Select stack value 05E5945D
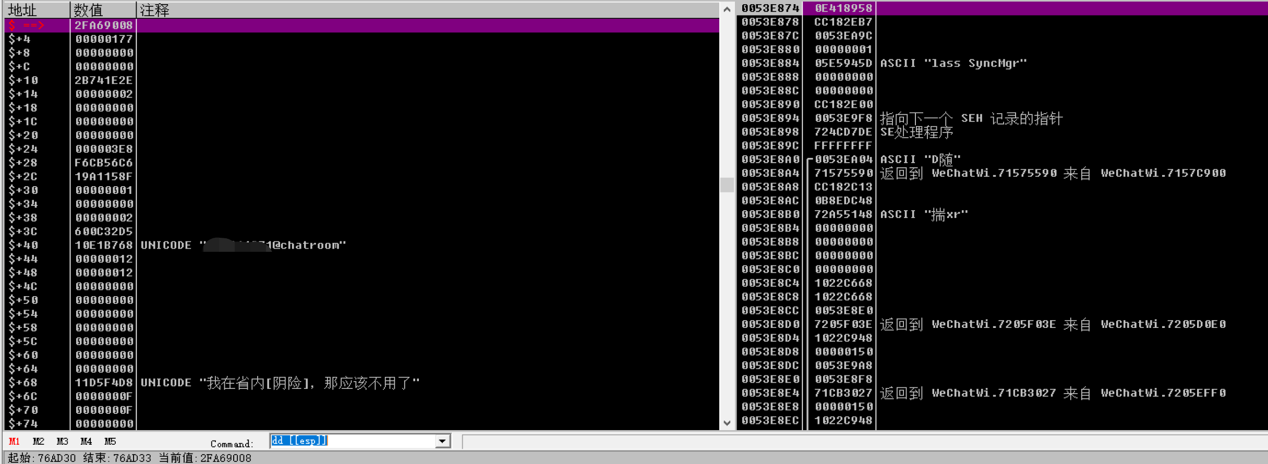 [843, 63]
